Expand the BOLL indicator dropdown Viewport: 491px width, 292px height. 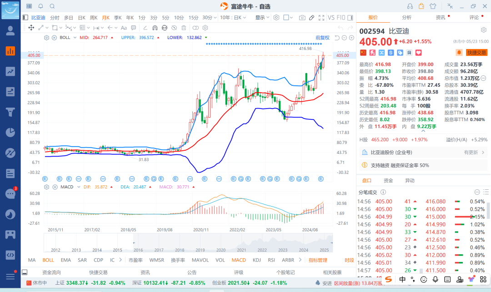(75, 38)
